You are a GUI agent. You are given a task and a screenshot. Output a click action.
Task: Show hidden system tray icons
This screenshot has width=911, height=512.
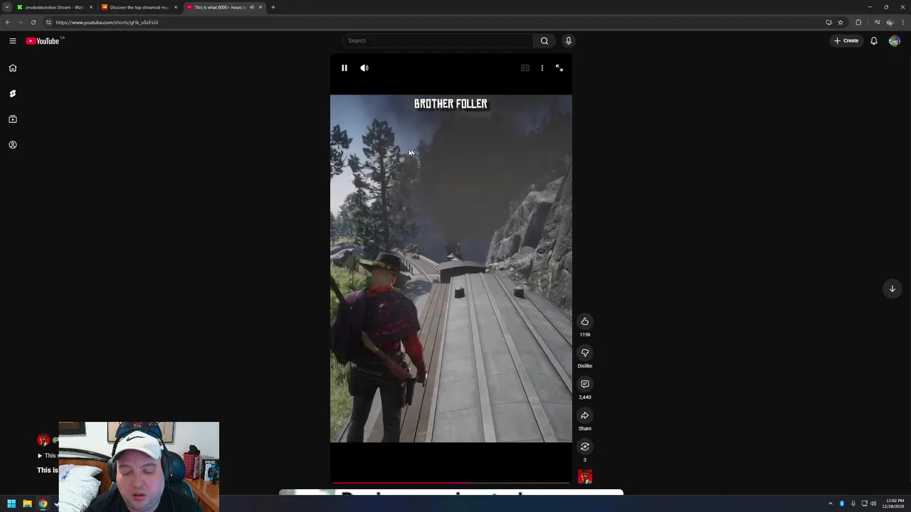tap(830, 503)
